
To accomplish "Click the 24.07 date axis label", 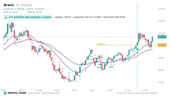I will click(x=92, y=90).
